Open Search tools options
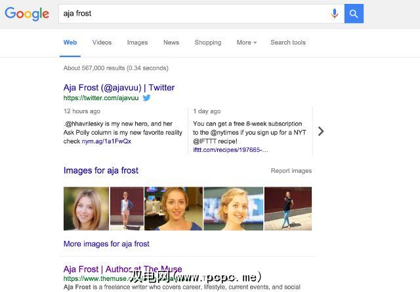Viewport: 420px width, 292px height. click(288, 43)
